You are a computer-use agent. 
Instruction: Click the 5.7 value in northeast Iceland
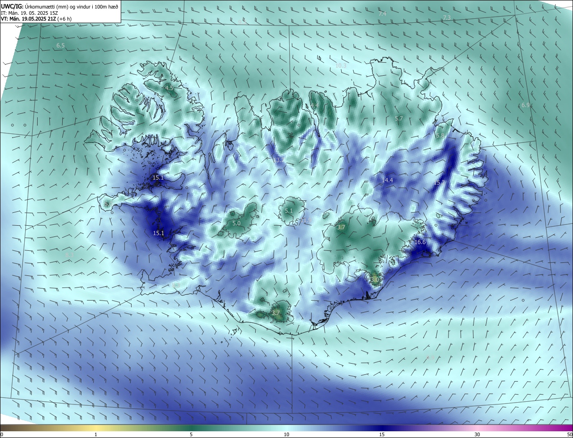(399, 118)
